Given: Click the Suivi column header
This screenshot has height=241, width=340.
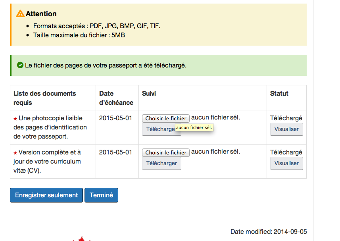Looking at the screenshot, I should pyautogui.click(x=149, y=93).
